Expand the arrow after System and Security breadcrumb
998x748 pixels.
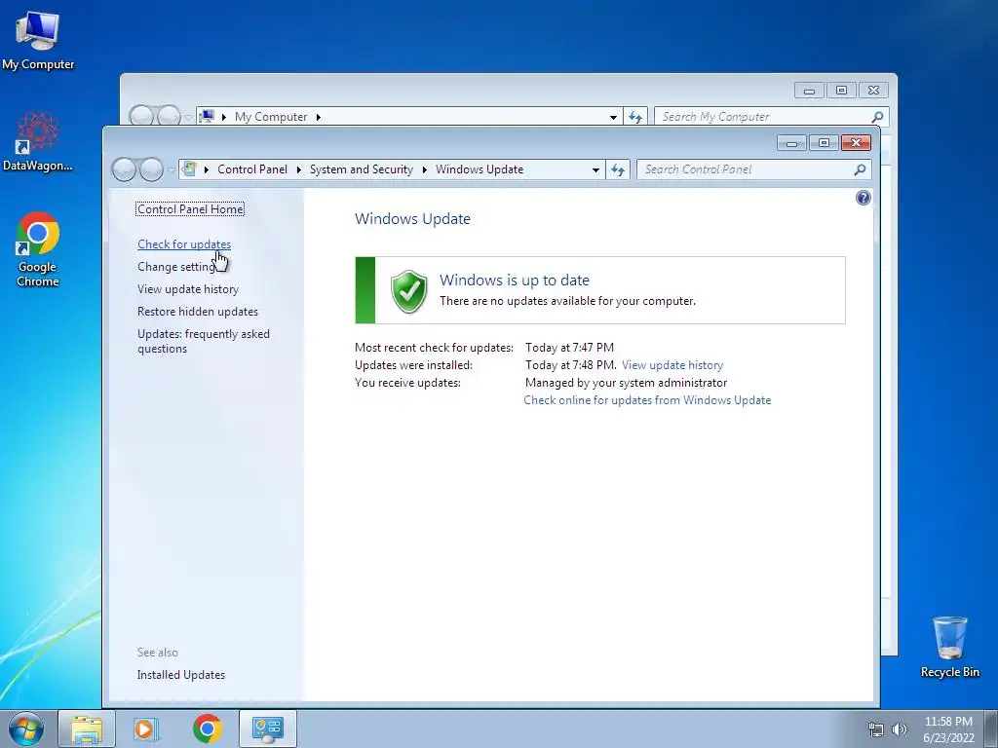point(425,169)
